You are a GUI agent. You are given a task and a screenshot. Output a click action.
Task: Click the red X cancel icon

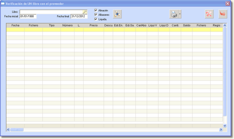(209, 14)
